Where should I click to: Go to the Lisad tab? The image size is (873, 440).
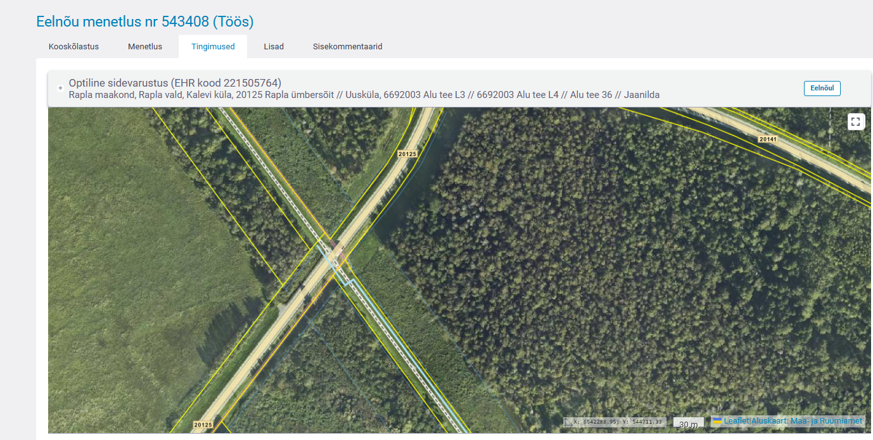point(274,46)
